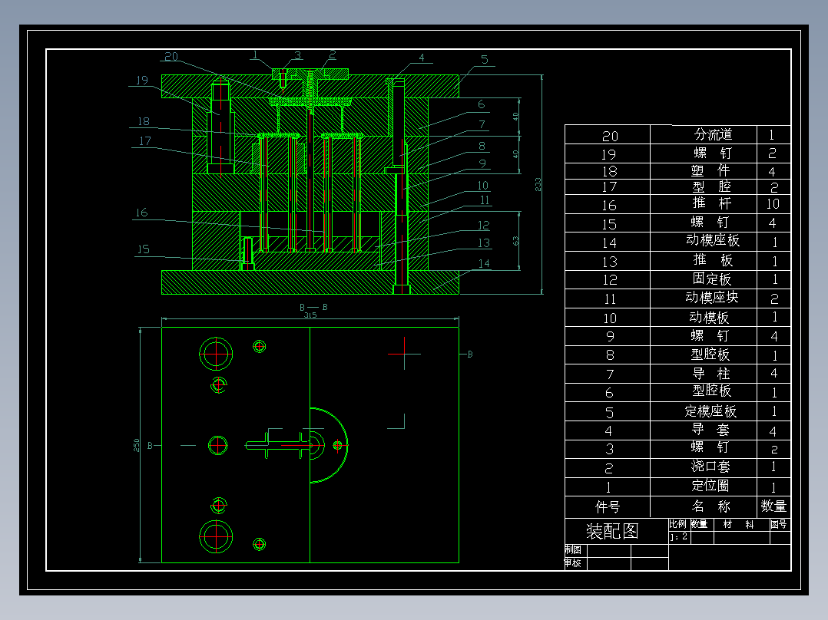
Task: Select the half-circle locating ring in plan view
Action: tap(329, 445)
